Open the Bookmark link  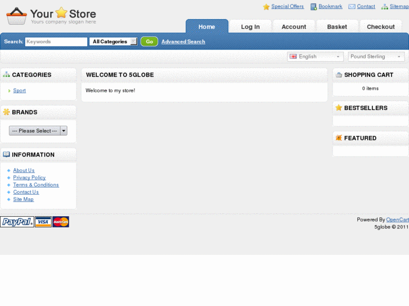click(330, 7)
